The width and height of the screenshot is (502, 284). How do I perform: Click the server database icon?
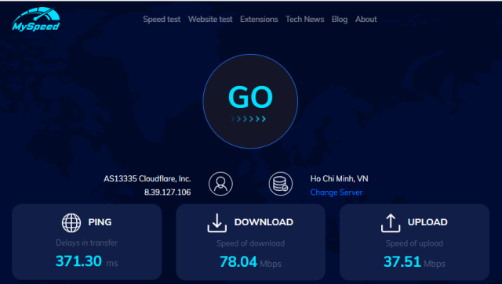click(x=281, y=184)
